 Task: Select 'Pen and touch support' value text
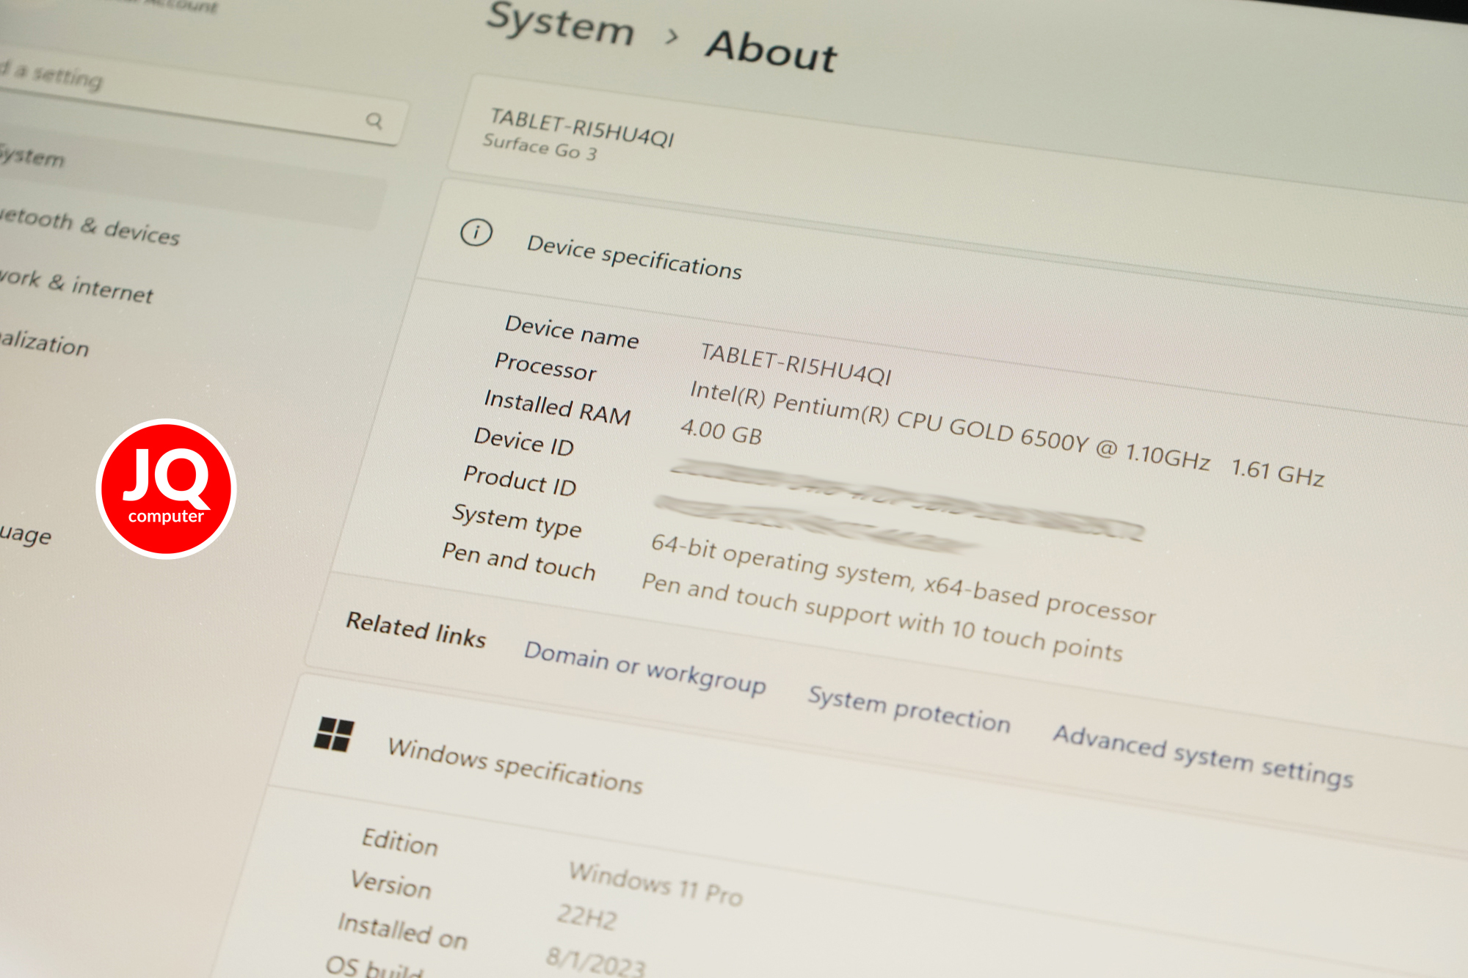pos(882,618)
